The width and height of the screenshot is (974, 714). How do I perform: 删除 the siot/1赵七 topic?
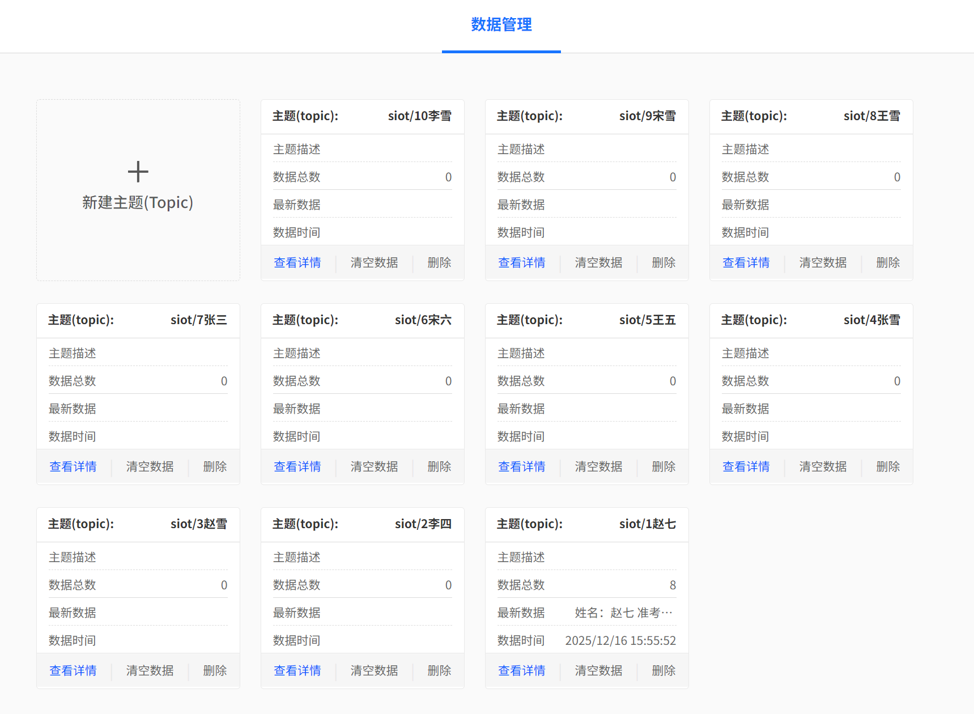pyautogui.click(x=662, y=670)
